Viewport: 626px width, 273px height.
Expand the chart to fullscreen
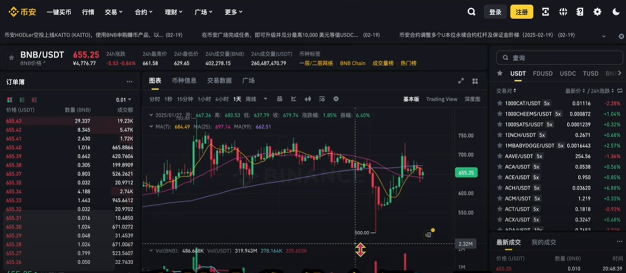461,81
